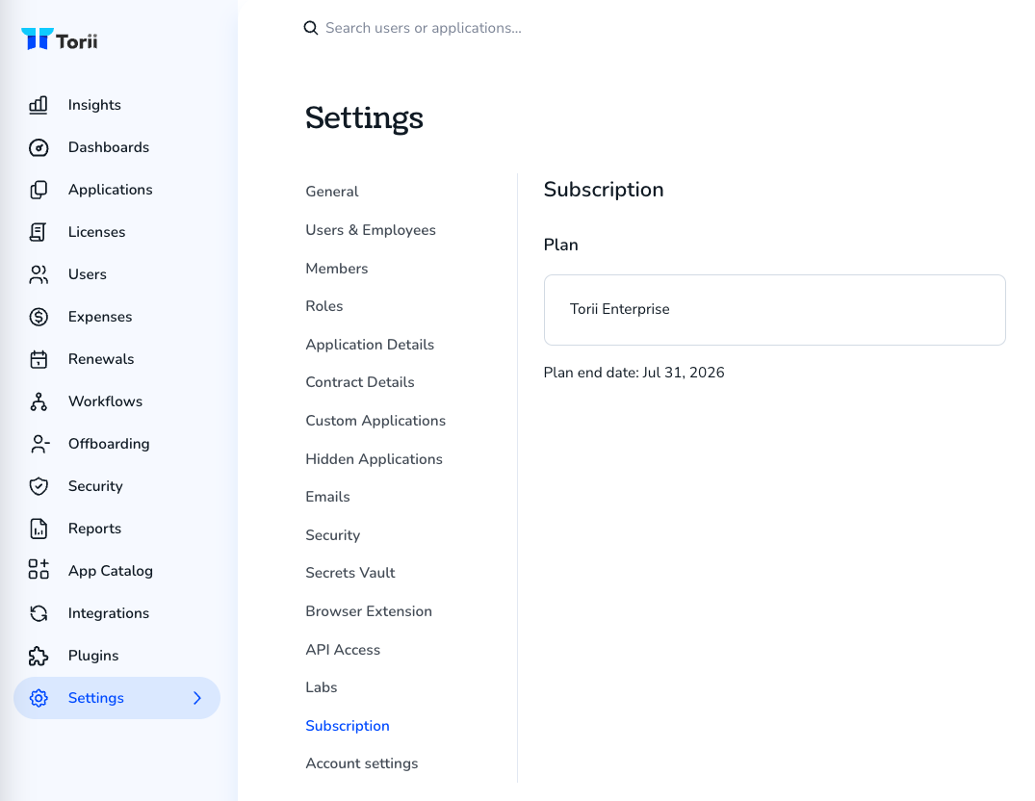Open Custom Applications settings
This screenshot has height=801, width=1035.
[375, 421]
